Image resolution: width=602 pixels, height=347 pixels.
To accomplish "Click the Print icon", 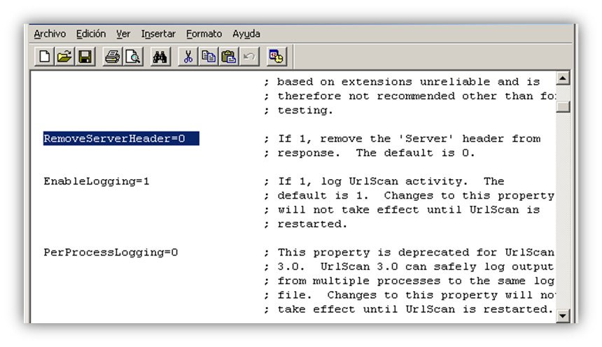I will coord(113,57).
